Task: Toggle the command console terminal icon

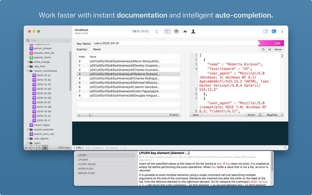Action: [x=274, y=32]
